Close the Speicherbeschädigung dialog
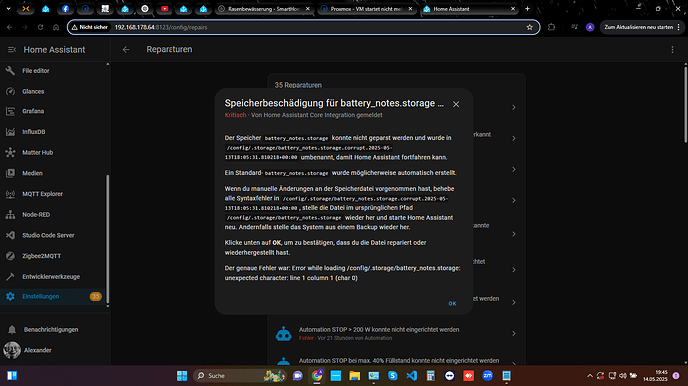This screenshot has height=386, width=688. coord(456,104)
